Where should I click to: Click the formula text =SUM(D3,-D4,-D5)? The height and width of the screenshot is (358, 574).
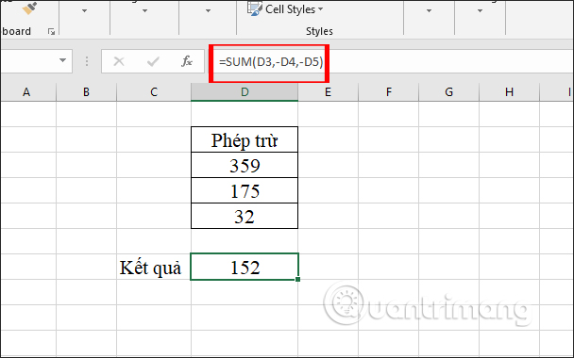click(271, 62)
